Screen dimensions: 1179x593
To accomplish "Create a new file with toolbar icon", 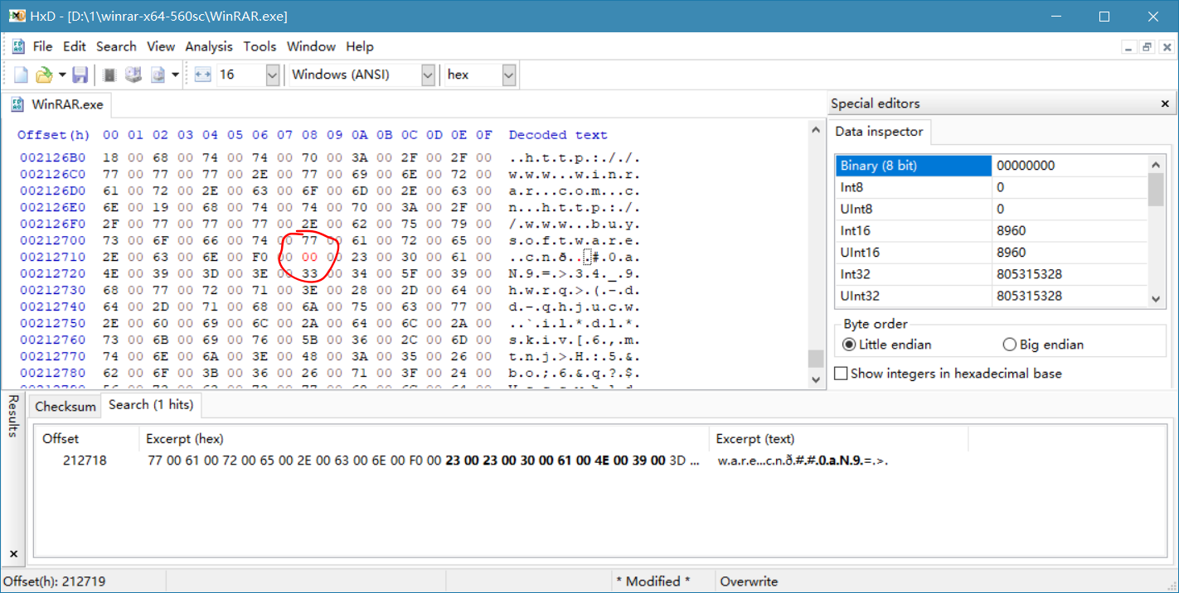I will (21, 75).
